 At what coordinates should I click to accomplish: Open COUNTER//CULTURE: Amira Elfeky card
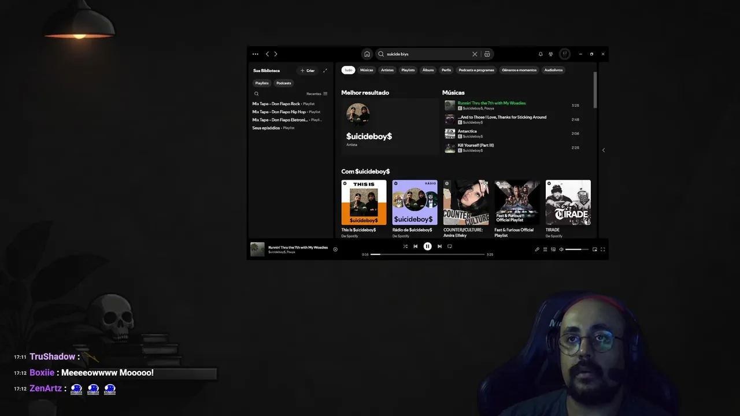click(x=465, y=208)
